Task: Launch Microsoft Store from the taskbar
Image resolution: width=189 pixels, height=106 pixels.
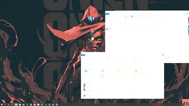Action: click(x=20, y=105)
